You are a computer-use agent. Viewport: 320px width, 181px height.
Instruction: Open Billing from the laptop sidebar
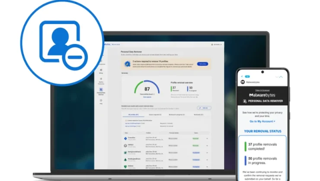[101, 71]
